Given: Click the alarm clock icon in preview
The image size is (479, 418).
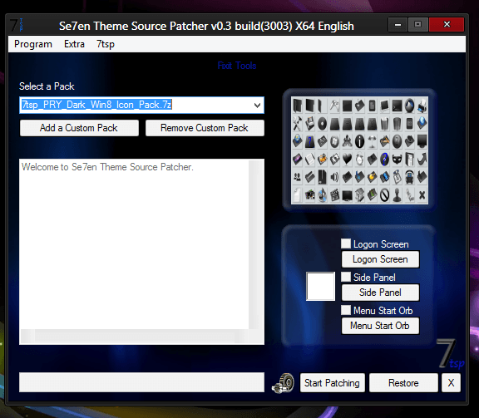Looking at the screenshot, I should coord(359,159).
